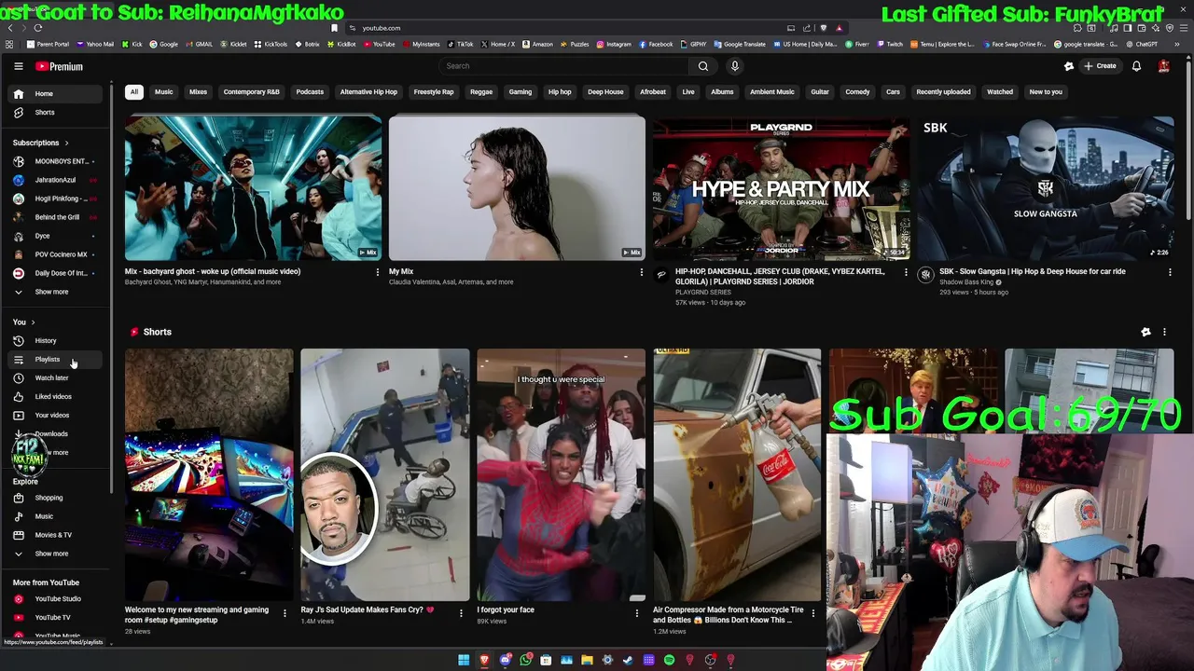Open Movies & TV under Explore
The image size is (1194, 671).
click(x=56, y=535)
